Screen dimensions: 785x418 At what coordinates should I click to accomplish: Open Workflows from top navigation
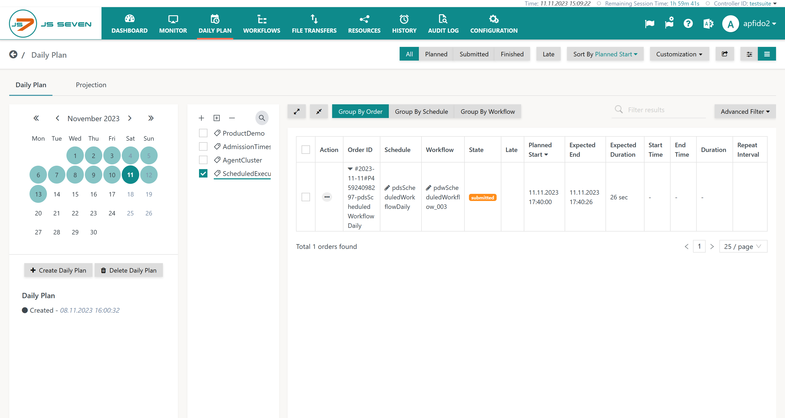(261, 23)
